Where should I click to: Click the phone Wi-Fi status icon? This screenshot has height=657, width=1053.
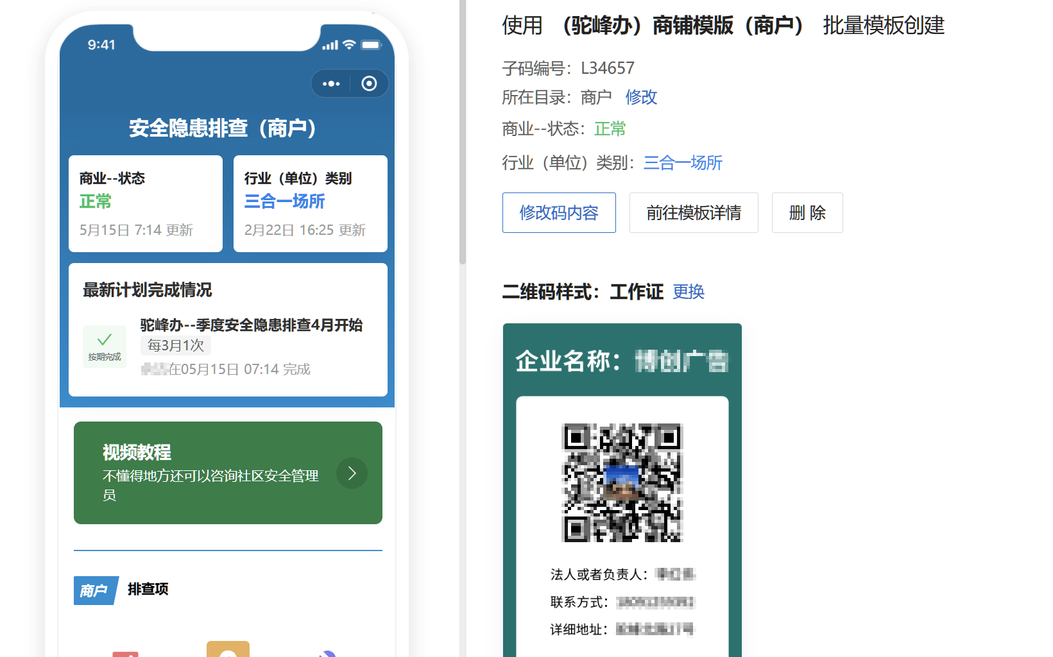(349, 45)
